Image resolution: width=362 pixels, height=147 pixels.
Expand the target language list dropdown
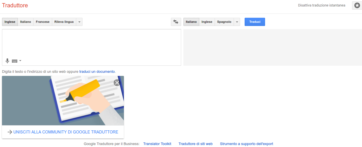point(237,22)
